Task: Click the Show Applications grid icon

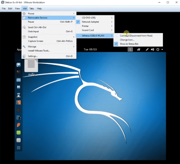Action: (x=19, y=148)
